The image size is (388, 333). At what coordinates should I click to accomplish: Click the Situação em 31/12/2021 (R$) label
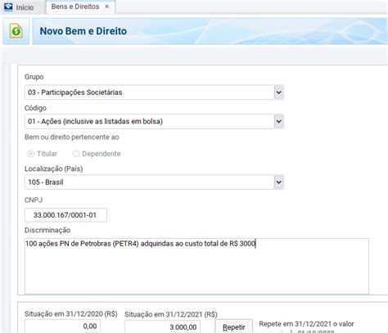171,314
